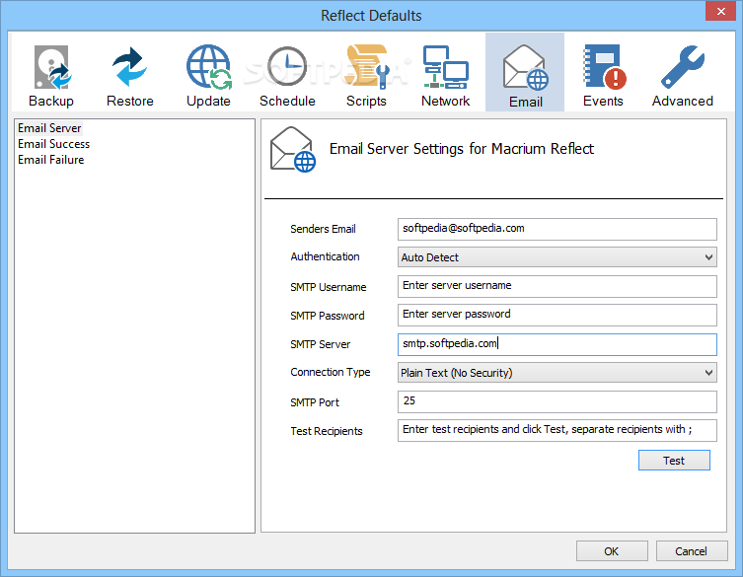The height and width of the screenshot is (577, 743).
Task: Expand the Authentication dropdown
Action: pyautogui.click(x=557, y=257)
